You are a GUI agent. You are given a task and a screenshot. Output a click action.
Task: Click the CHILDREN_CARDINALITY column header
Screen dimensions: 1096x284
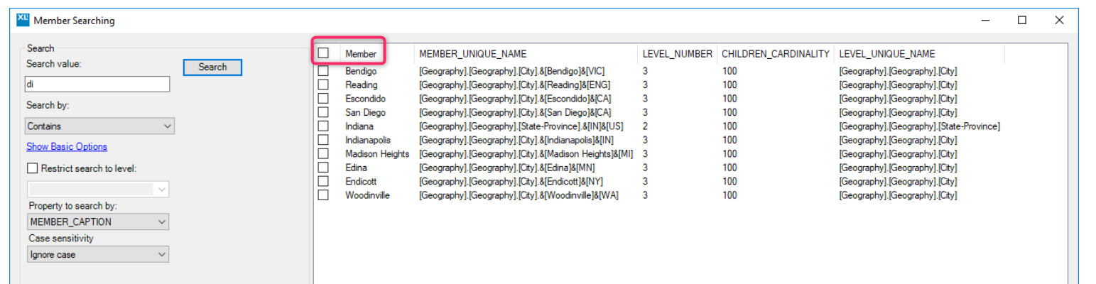(x=775, y=54)
